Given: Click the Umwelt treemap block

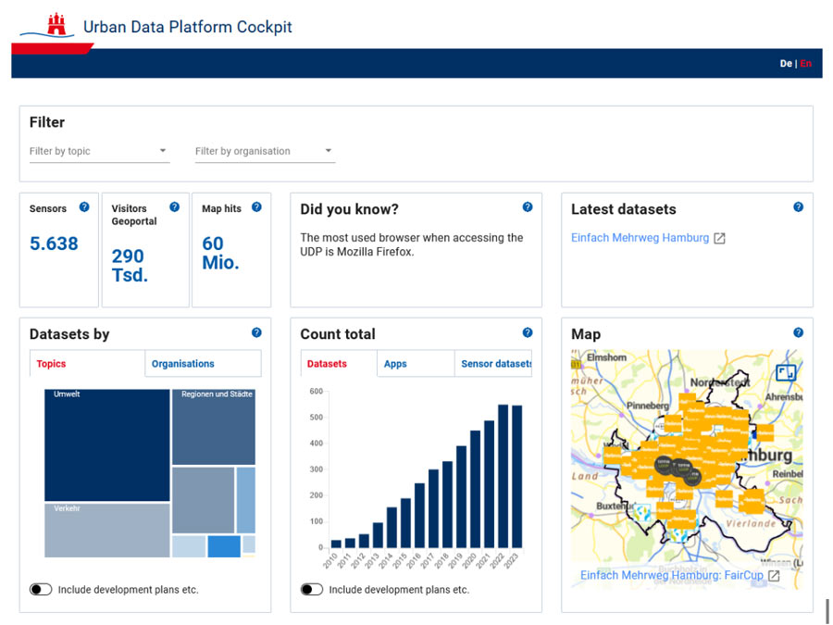Looking at the screenshot, I should pos(107,445).
